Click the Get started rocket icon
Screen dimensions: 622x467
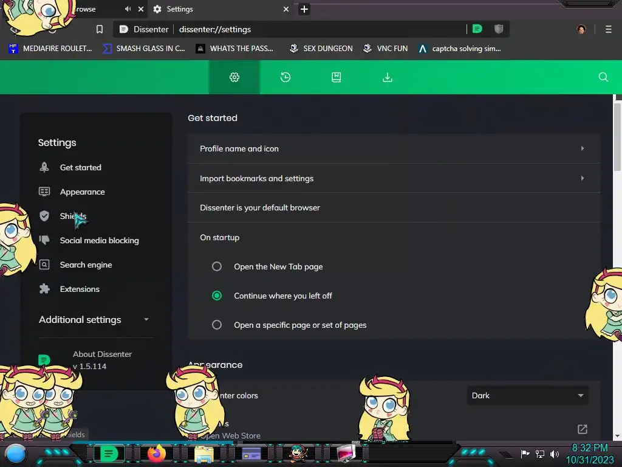click(x=44, y=167)
